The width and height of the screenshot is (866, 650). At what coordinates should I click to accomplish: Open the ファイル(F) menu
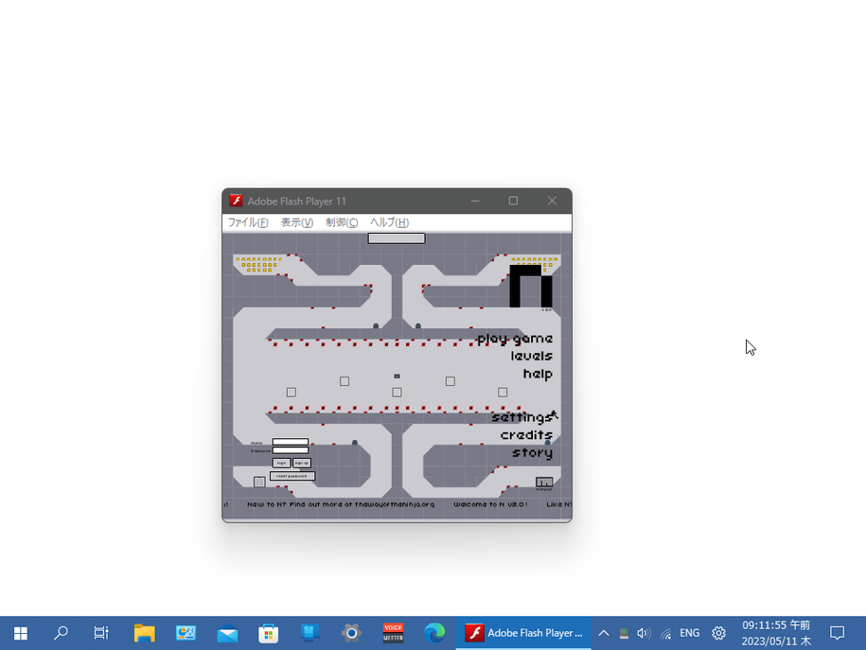point(248,222)
